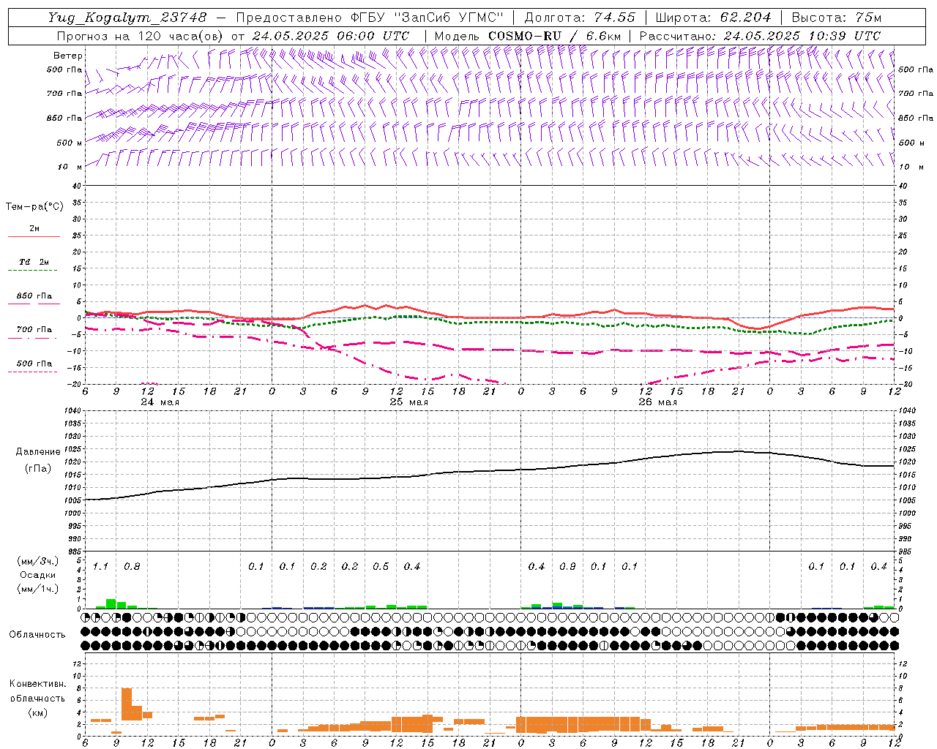This screenshot has width=937, height=749.
Task: Click 'Рассчитано: 24.05.2025 10:39 UTC' timestamp
Action: [x=760, y=36]
